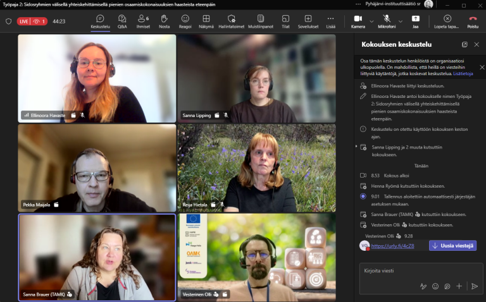
Task: Open Sovellukset apps panel
Action: [x=308, y=21]
